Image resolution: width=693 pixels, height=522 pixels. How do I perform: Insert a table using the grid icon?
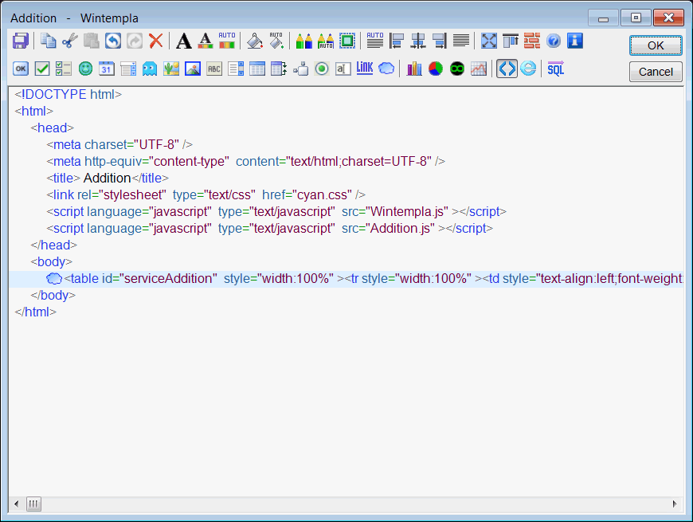(257, 69)
